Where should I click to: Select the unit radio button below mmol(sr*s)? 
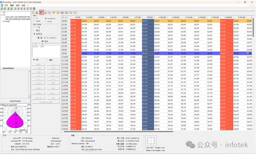(x=46, y=21)
